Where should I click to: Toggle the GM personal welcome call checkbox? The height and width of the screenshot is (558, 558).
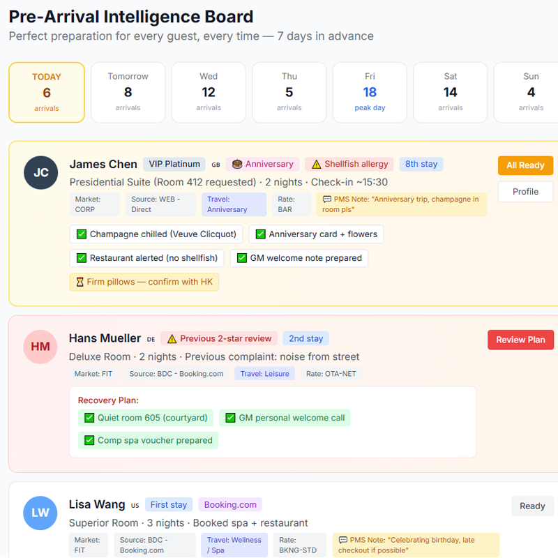[x=231, y=417]
